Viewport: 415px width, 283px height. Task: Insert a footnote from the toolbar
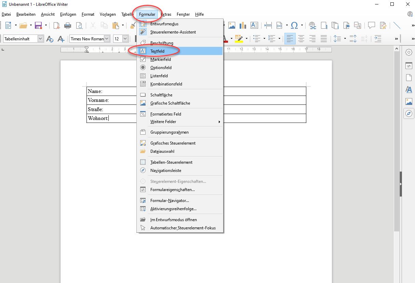pyautogui.click(x=323, y=25)
